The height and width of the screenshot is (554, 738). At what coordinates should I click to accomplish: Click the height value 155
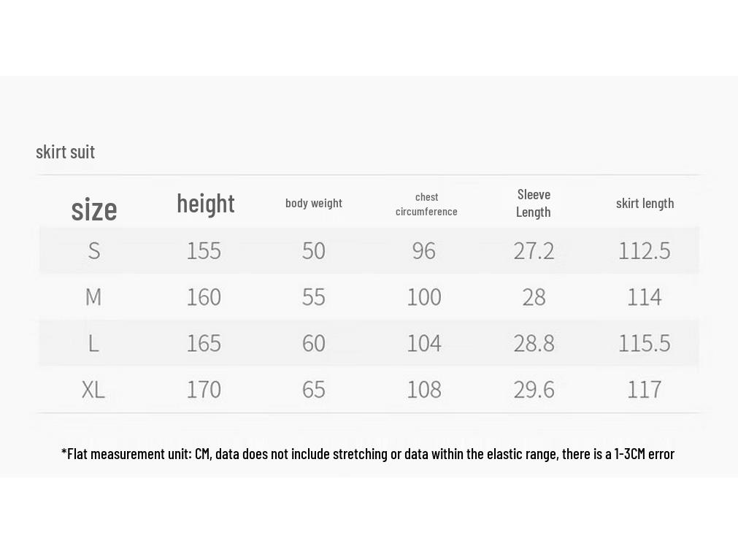tap(204, 250)
